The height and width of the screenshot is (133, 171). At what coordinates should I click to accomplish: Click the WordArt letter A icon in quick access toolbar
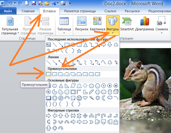[x=54, y=3]
